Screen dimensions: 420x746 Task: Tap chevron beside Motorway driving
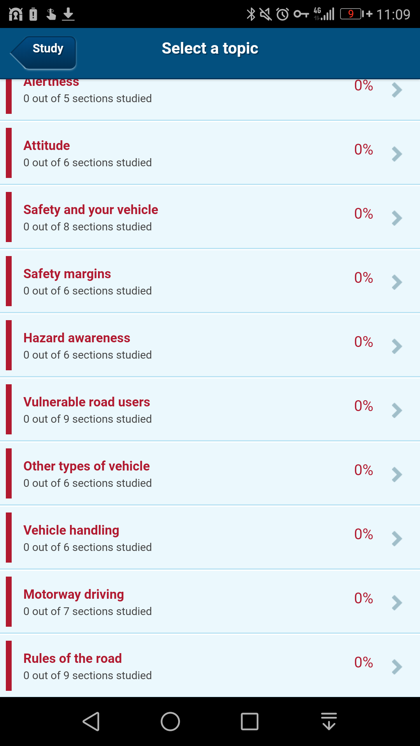coord(397,603)
